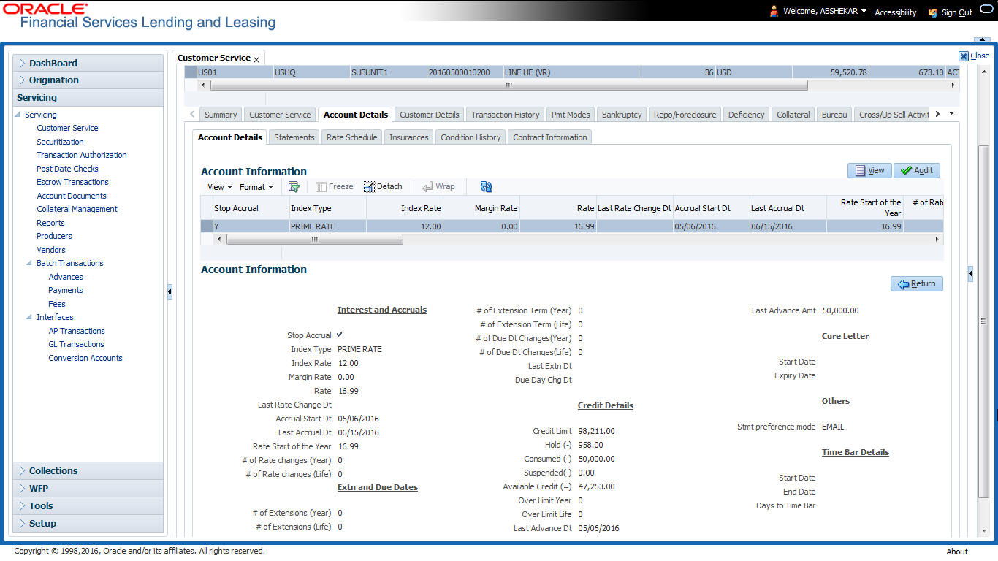Collapse the Interfaces tree node
Viewport: 998px width, 561px height.
[29, 317]
